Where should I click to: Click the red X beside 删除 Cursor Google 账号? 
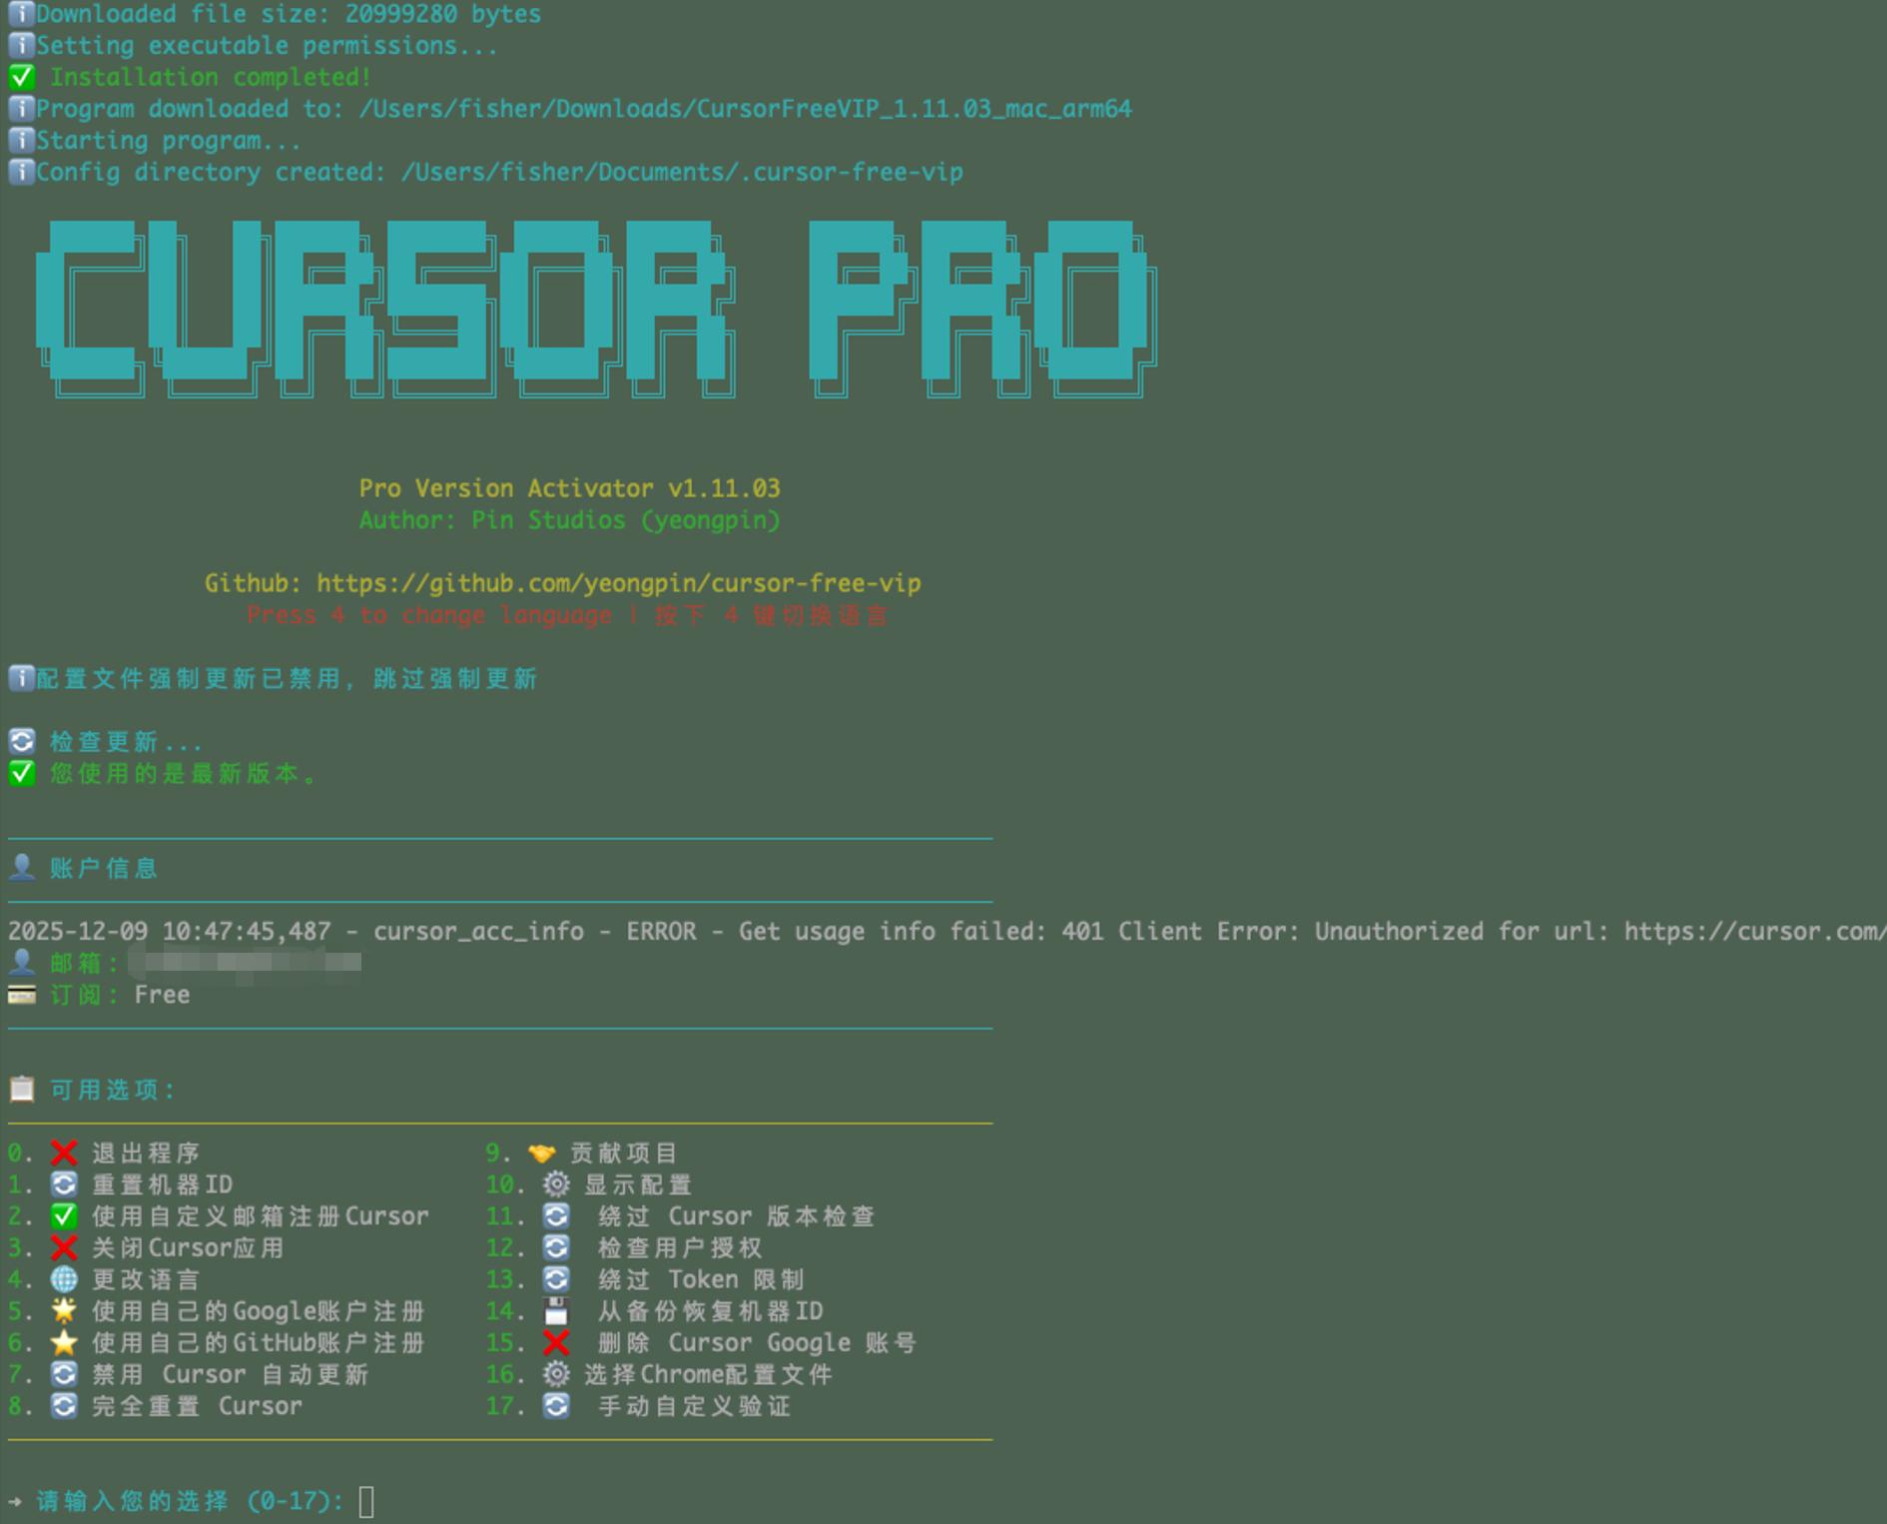click(556, 1343)
